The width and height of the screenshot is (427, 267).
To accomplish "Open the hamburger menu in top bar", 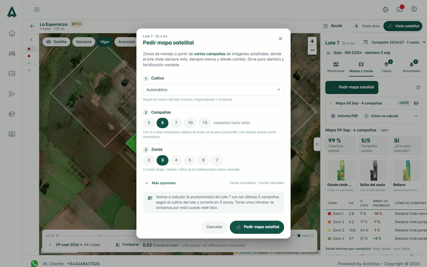I will (37, 9).
